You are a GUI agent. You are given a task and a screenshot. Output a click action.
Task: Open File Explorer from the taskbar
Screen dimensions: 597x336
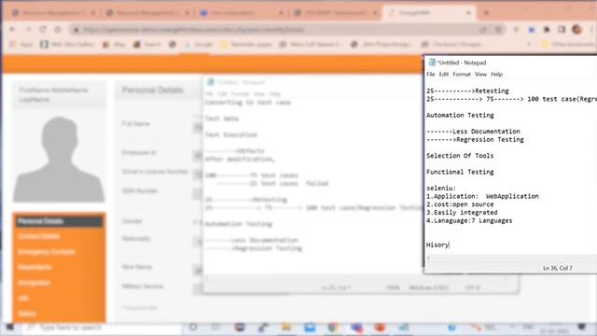point(286,328)
